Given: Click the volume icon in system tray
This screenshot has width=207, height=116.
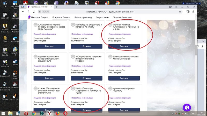Looking at the screenshot, I should pos(186,113).
